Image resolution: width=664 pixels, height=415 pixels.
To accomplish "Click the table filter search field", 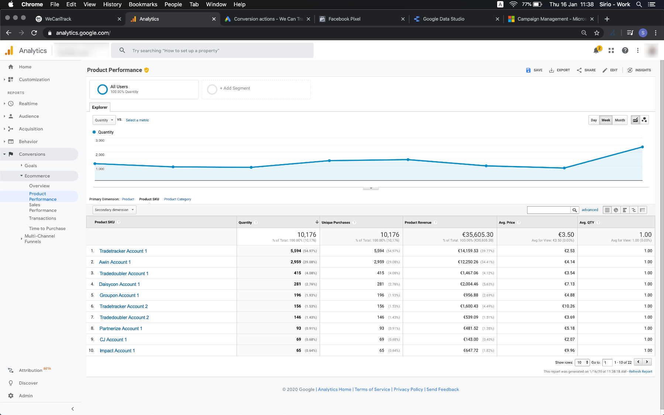I will 549,210.
